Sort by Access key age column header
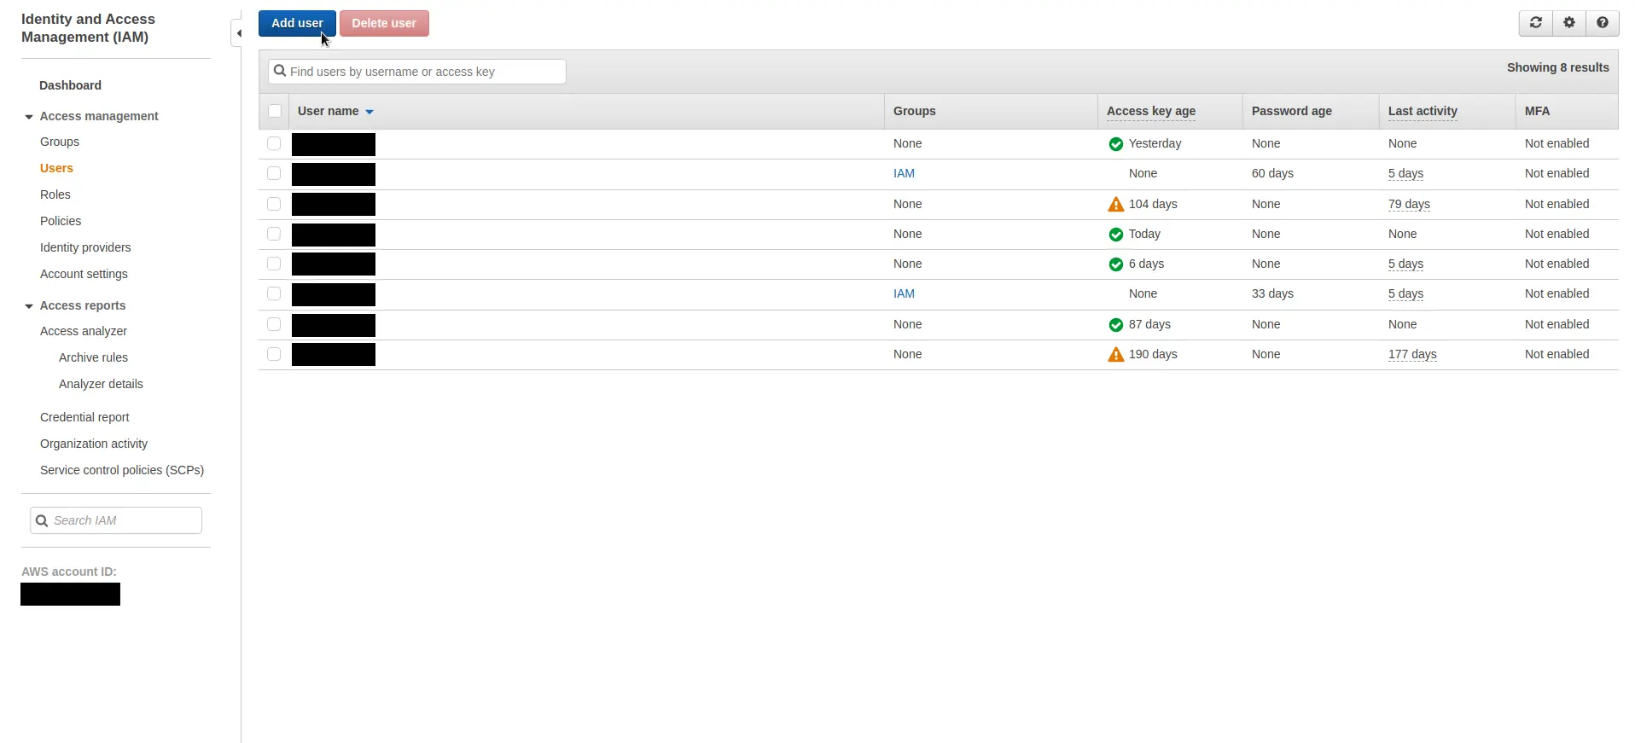Viewport: 1635px width, 743px height. point(1151,111)
